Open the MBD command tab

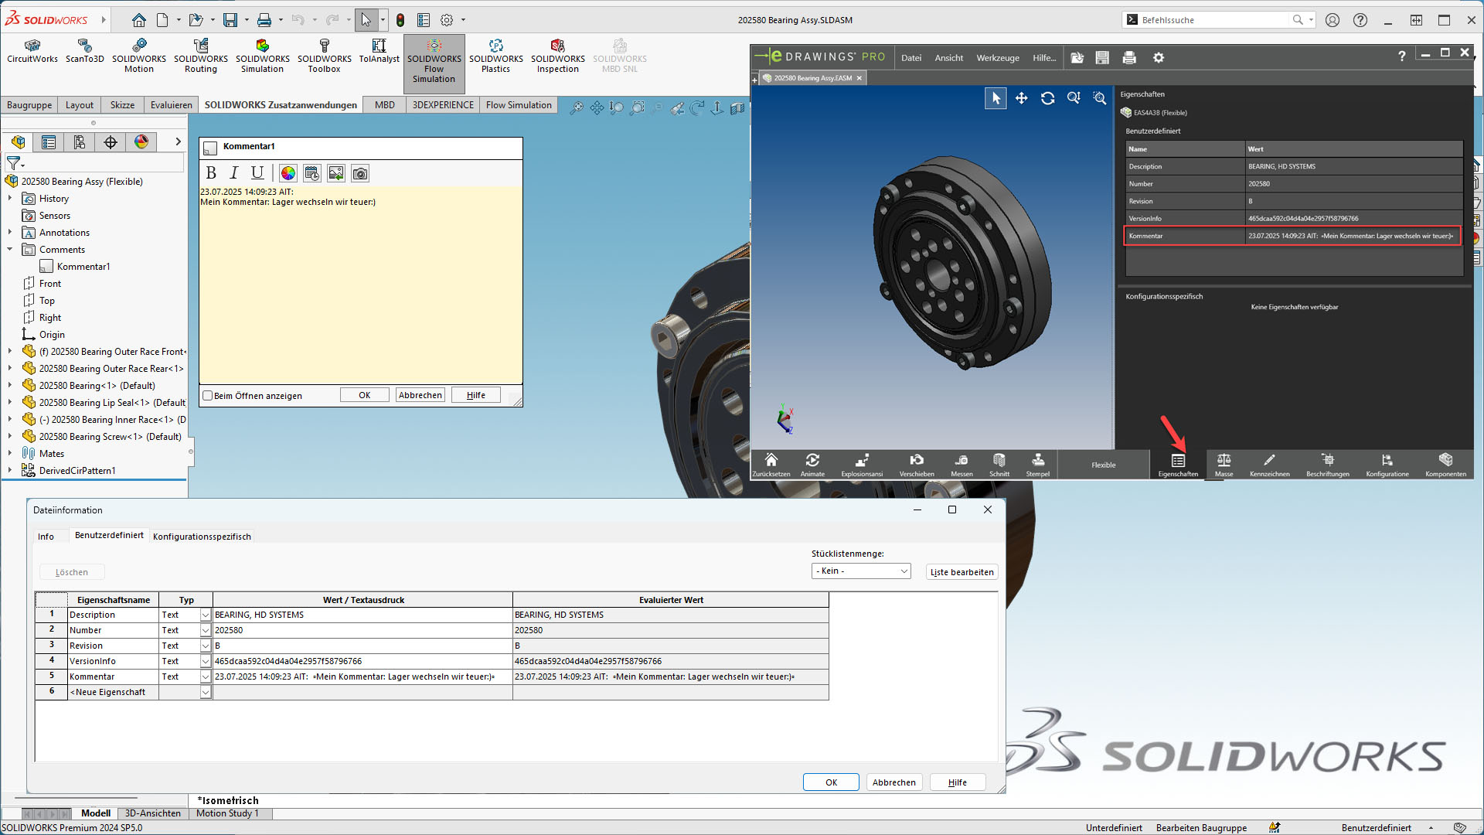(x=384, y=105)
